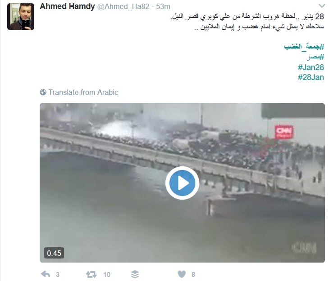Click the stacked layers Buffer icon
Screen dimensions: 329x281
(135, 274)
